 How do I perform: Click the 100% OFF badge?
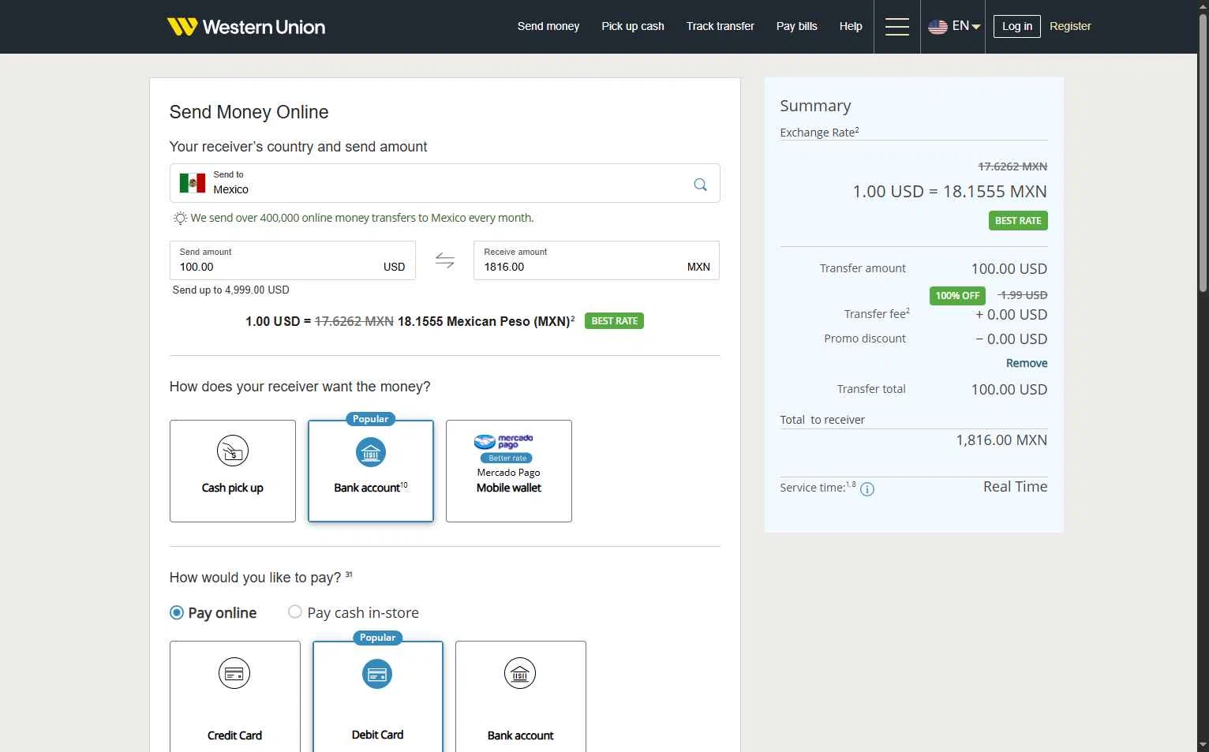(x=957, y=296)
